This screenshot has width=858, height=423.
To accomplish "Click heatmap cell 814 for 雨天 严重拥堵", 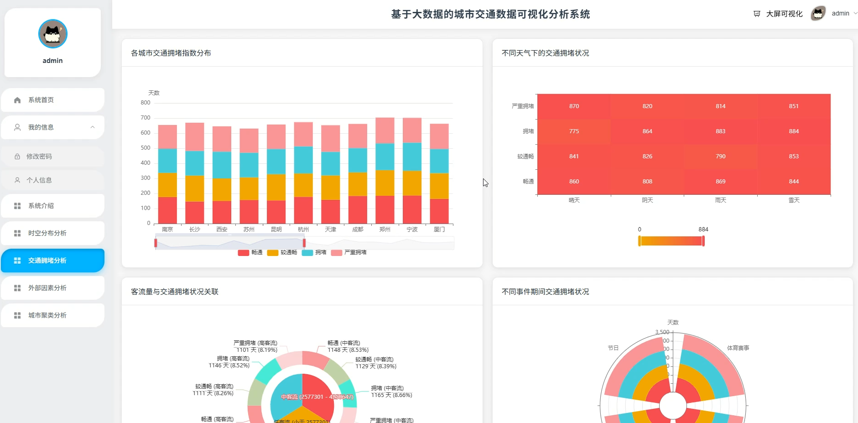I will [x=721, y=106].
